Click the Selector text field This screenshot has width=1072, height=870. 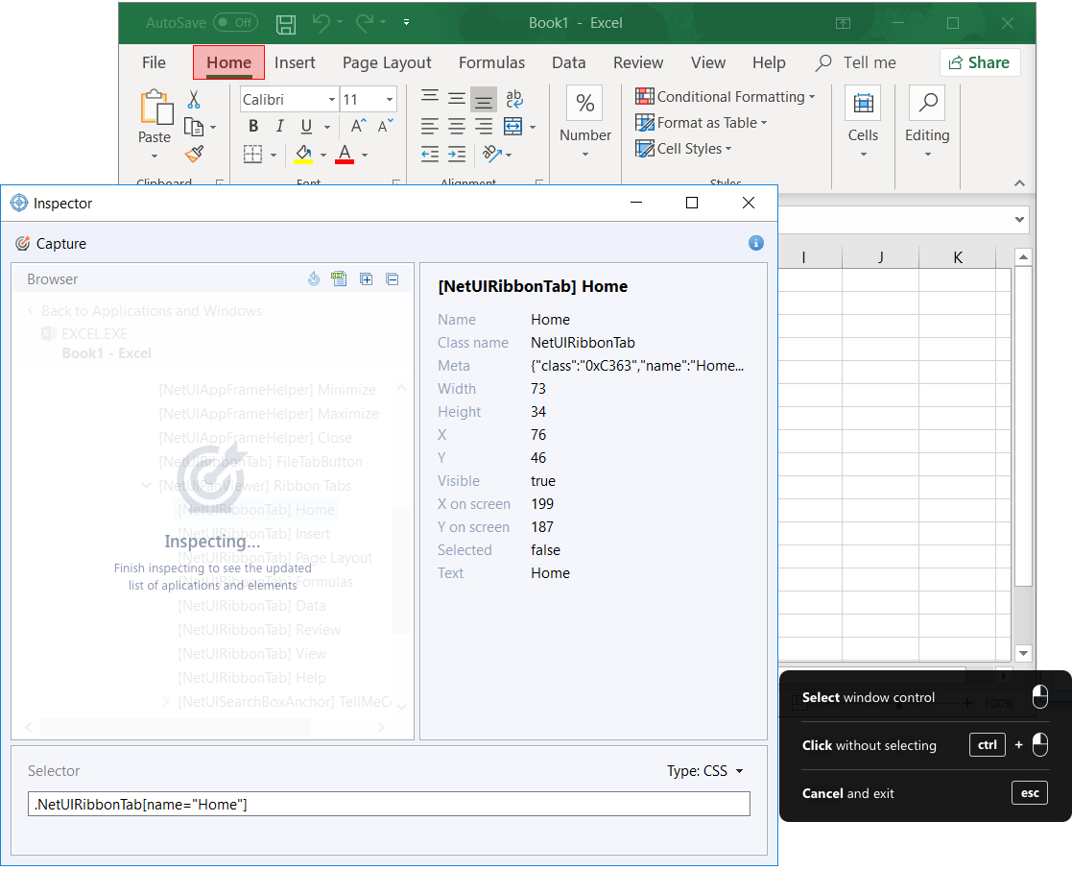[x=389, y=805]
